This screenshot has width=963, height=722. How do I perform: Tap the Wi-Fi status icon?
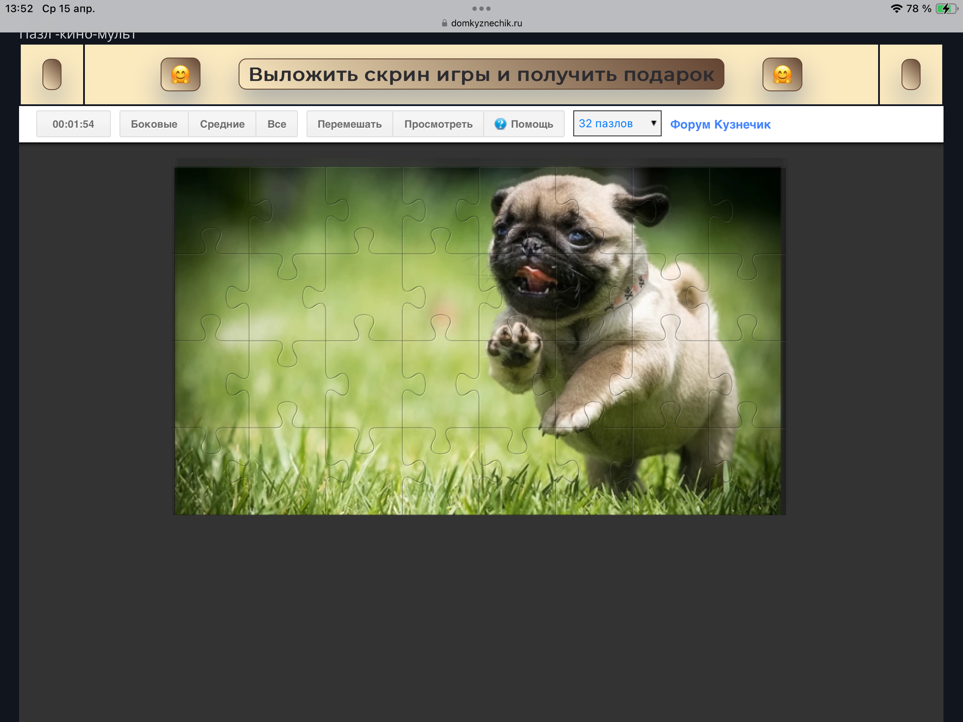point(896,9)
